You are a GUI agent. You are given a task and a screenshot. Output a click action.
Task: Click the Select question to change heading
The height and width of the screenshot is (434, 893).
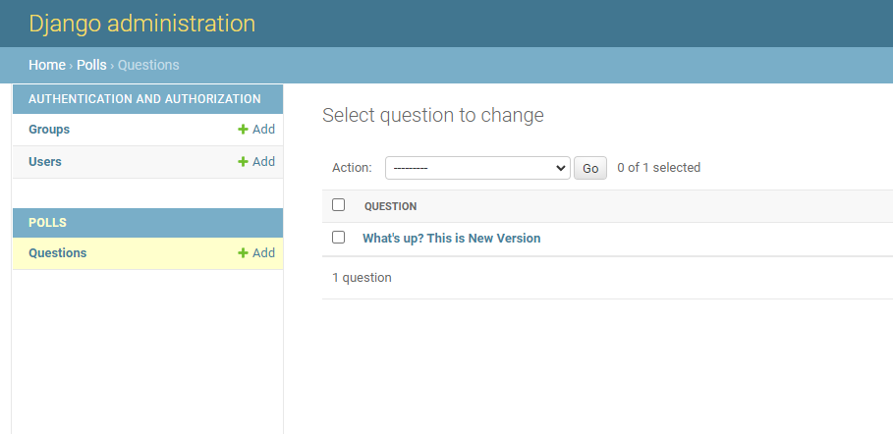[x=433, y=115]
